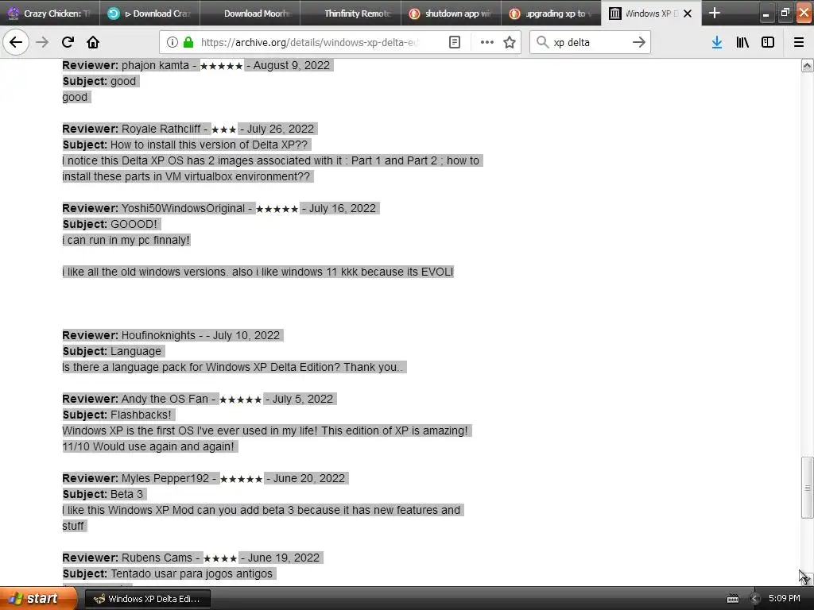Click reviewer name 'Myles Pepper192'
The width and height of the screenshot is (814, 610).
pos(165,478)
